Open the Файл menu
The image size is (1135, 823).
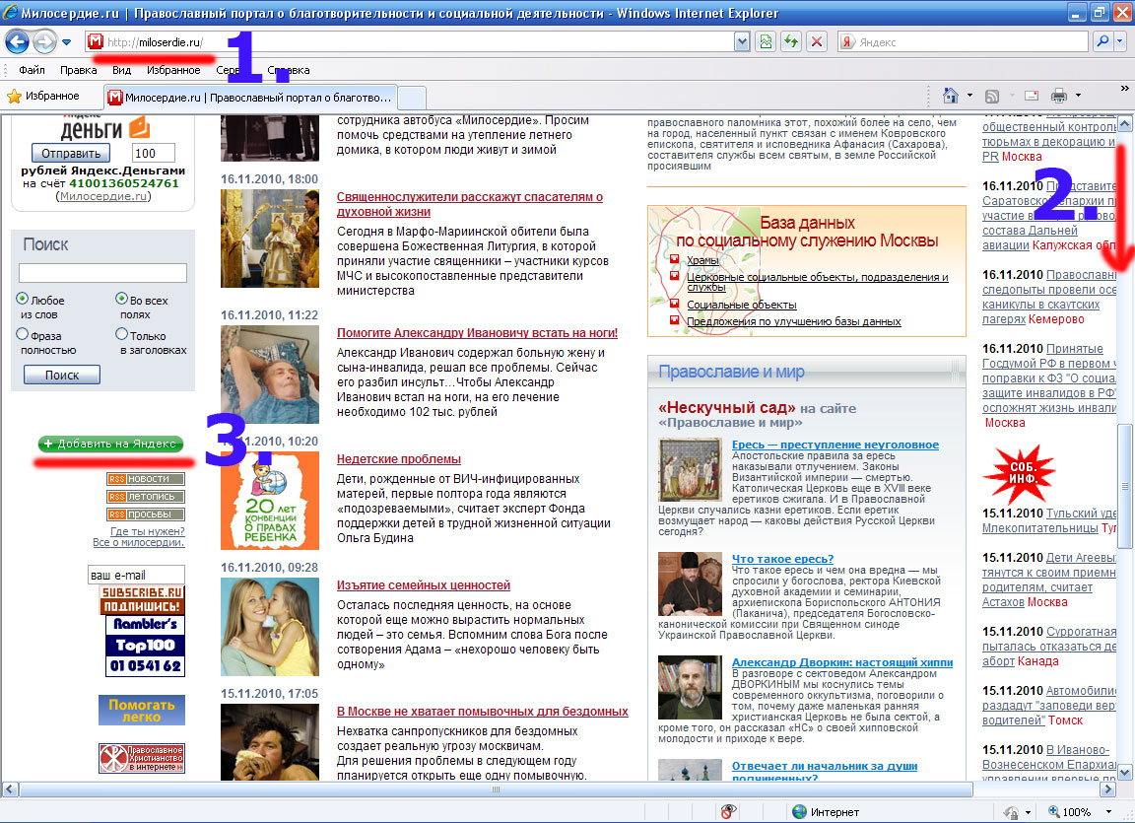[x=32, y=70]
